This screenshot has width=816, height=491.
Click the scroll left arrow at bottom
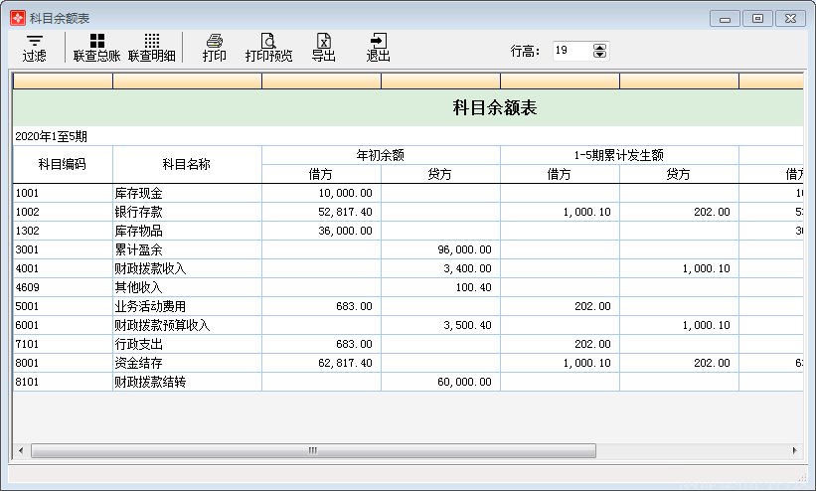(20, 451)
